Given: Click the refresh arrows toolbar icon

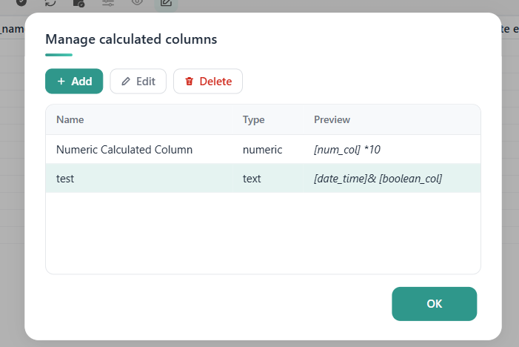Looking at the screenshot, I should (x=50, y=2).
